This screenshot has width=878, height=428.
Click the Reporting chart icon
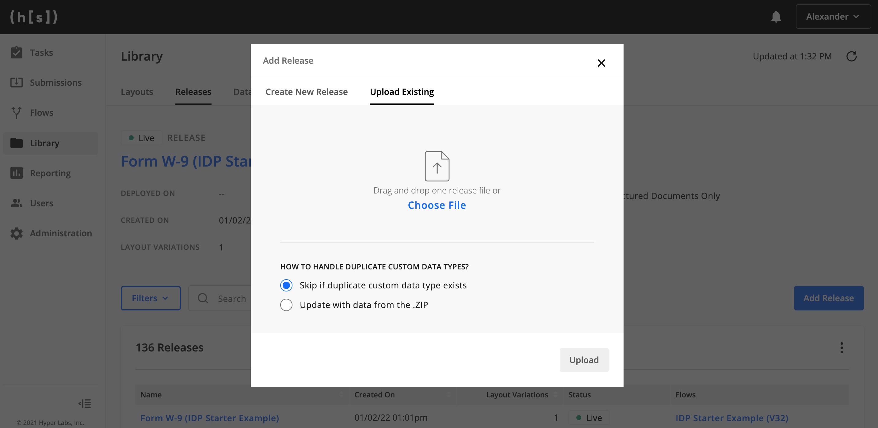click(x=16, y=173)
